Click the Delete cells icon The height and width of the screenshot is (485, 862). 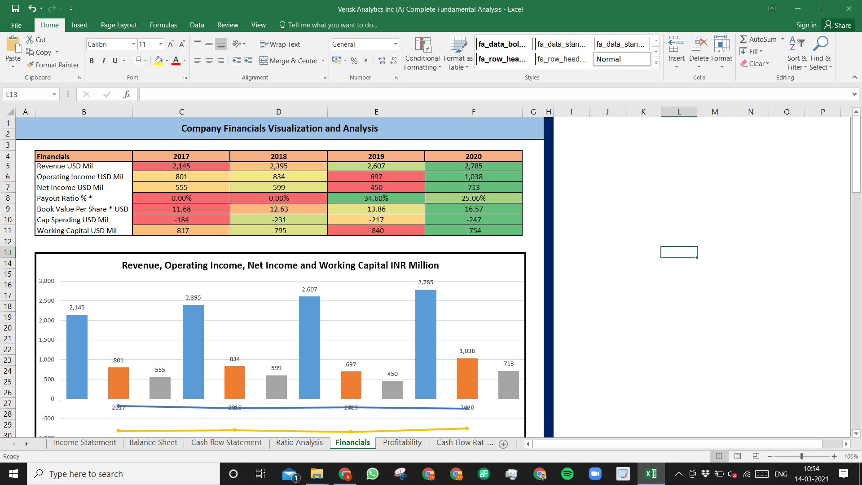(x=699, y=45)
